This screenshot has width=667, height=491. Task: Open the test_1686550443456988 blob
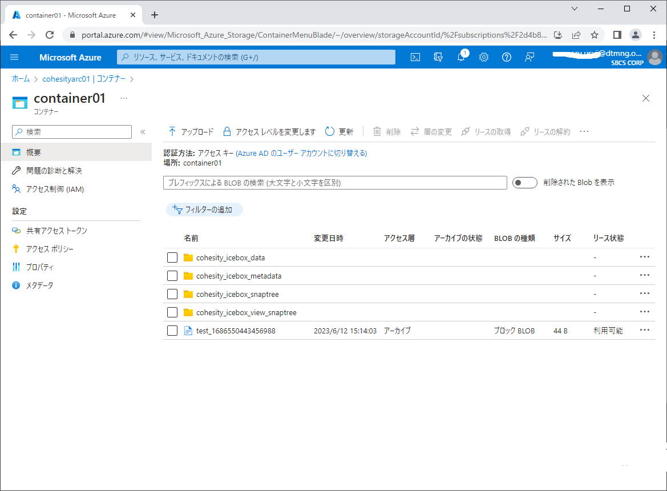(236, 331)
